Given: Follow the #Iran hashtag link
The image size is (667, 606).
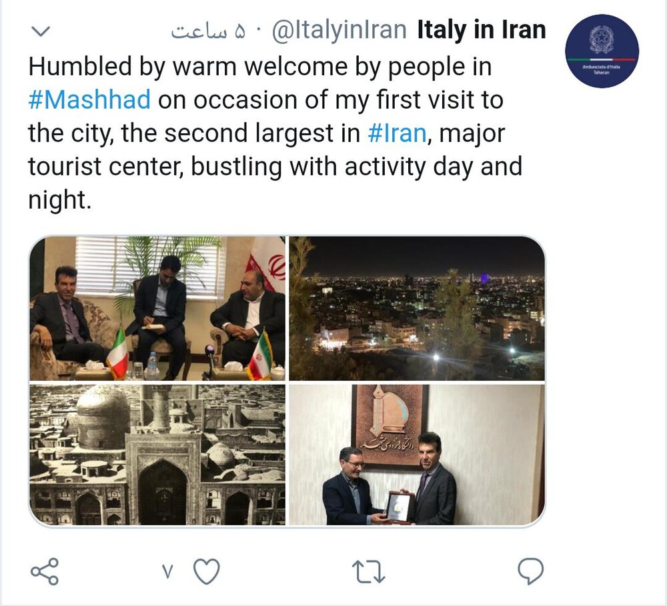Looking at the screenshot, I should pyautogui.click(x=397, y=133).
